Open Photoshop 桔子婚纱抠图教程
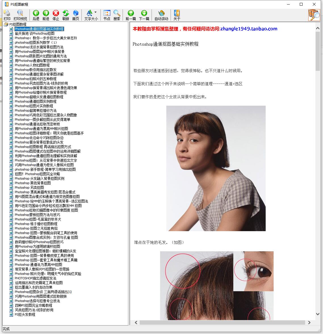Image resolution: width=323 pixels, height=334 pixels. point(36,224)
